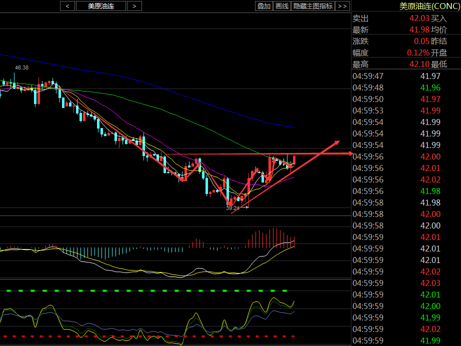This screenshot has width=461, height=346.
Task: Click the 39.24 low price marker on chart
Action: [x=232, y=207]
